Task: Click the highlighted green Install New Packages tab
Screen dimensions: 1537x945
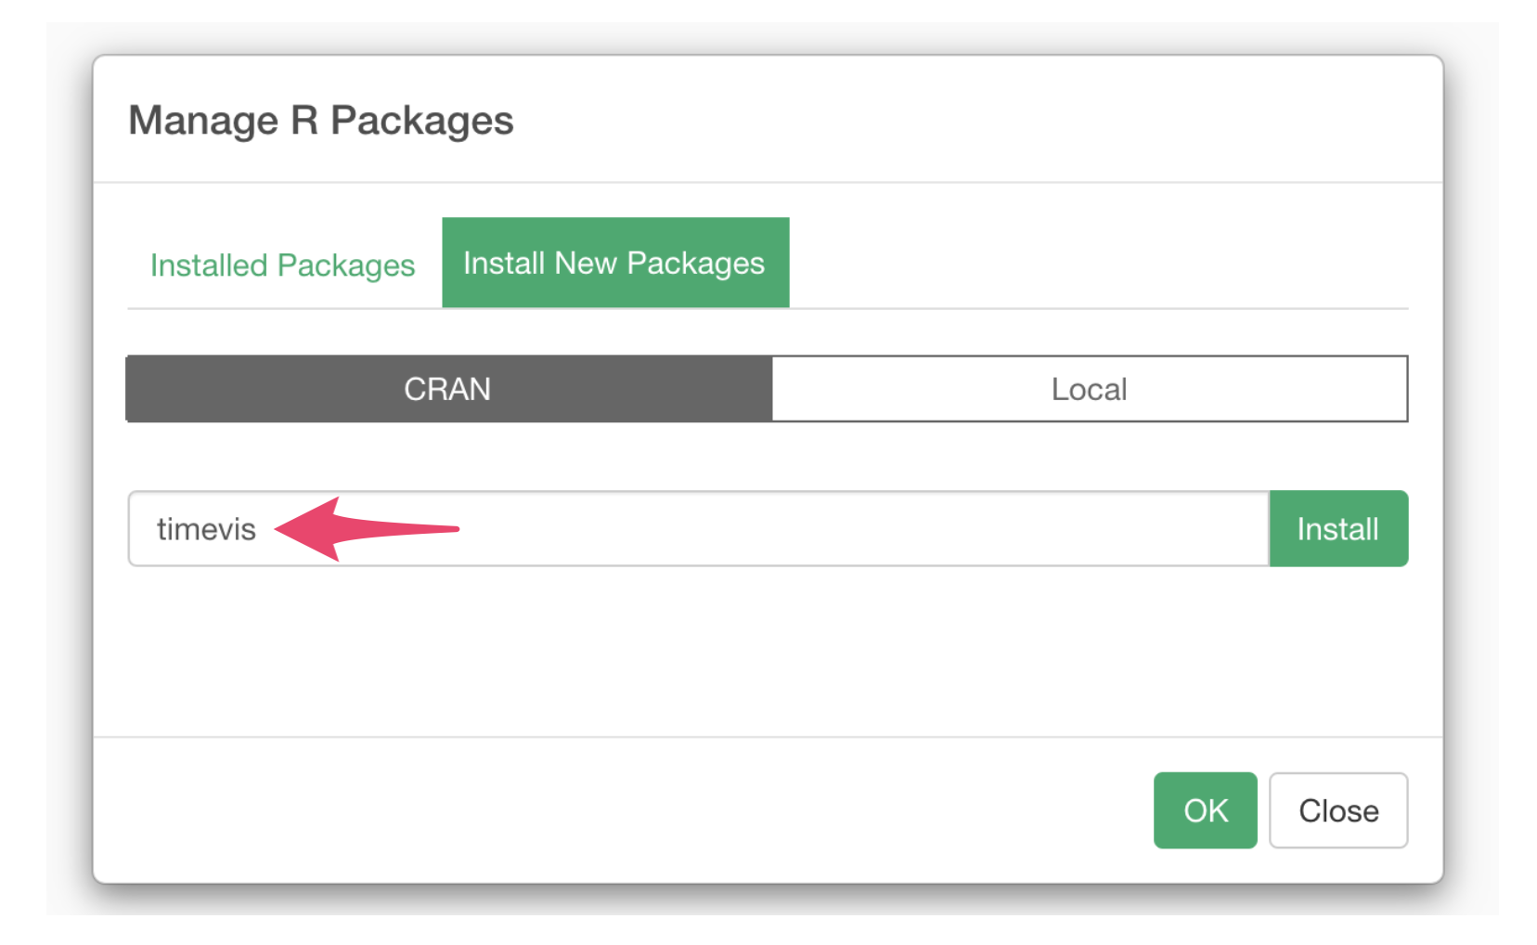Action: tap(615, 263)
